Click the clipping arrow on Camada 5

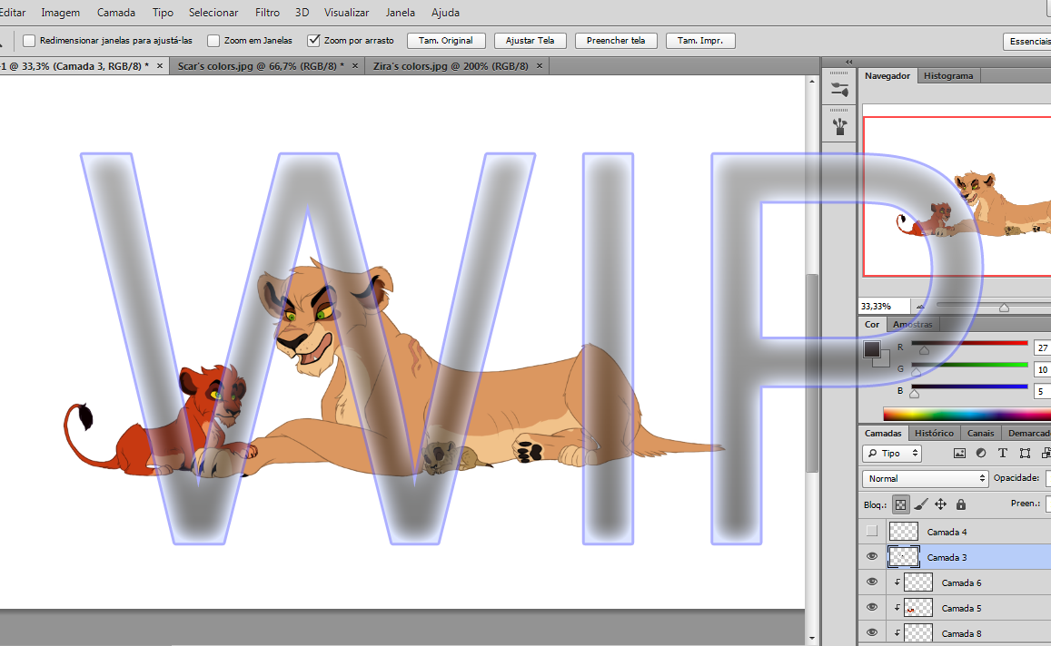[897, 608]
